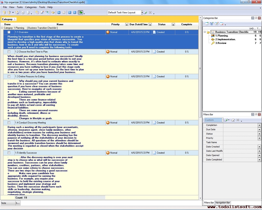The width and height of the screenshot is (262, 210).
Task: Click the Note button at bottom left
Action: [7, 203]
